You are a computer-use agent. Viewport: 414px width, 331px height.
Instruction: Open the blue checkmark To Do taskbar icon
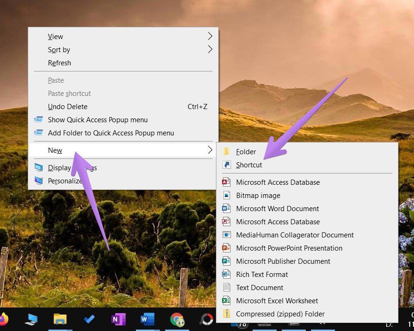(89, 319)
